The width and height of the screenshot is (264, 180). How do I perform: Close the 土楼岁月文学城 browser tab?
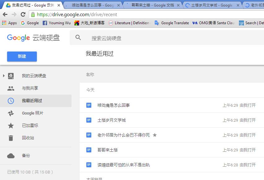[x=238, y=5]
